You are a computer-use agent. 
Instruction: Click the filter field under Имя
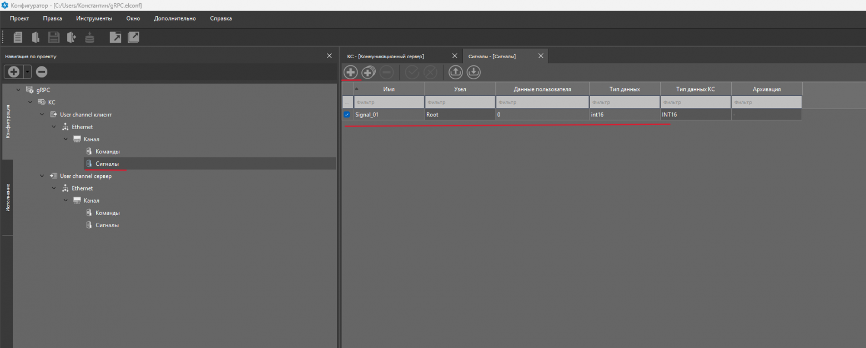point(389,102)
